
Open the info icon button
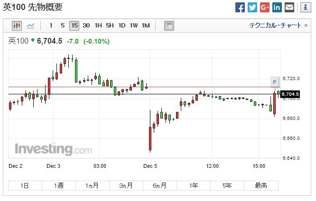coord(306,8)
